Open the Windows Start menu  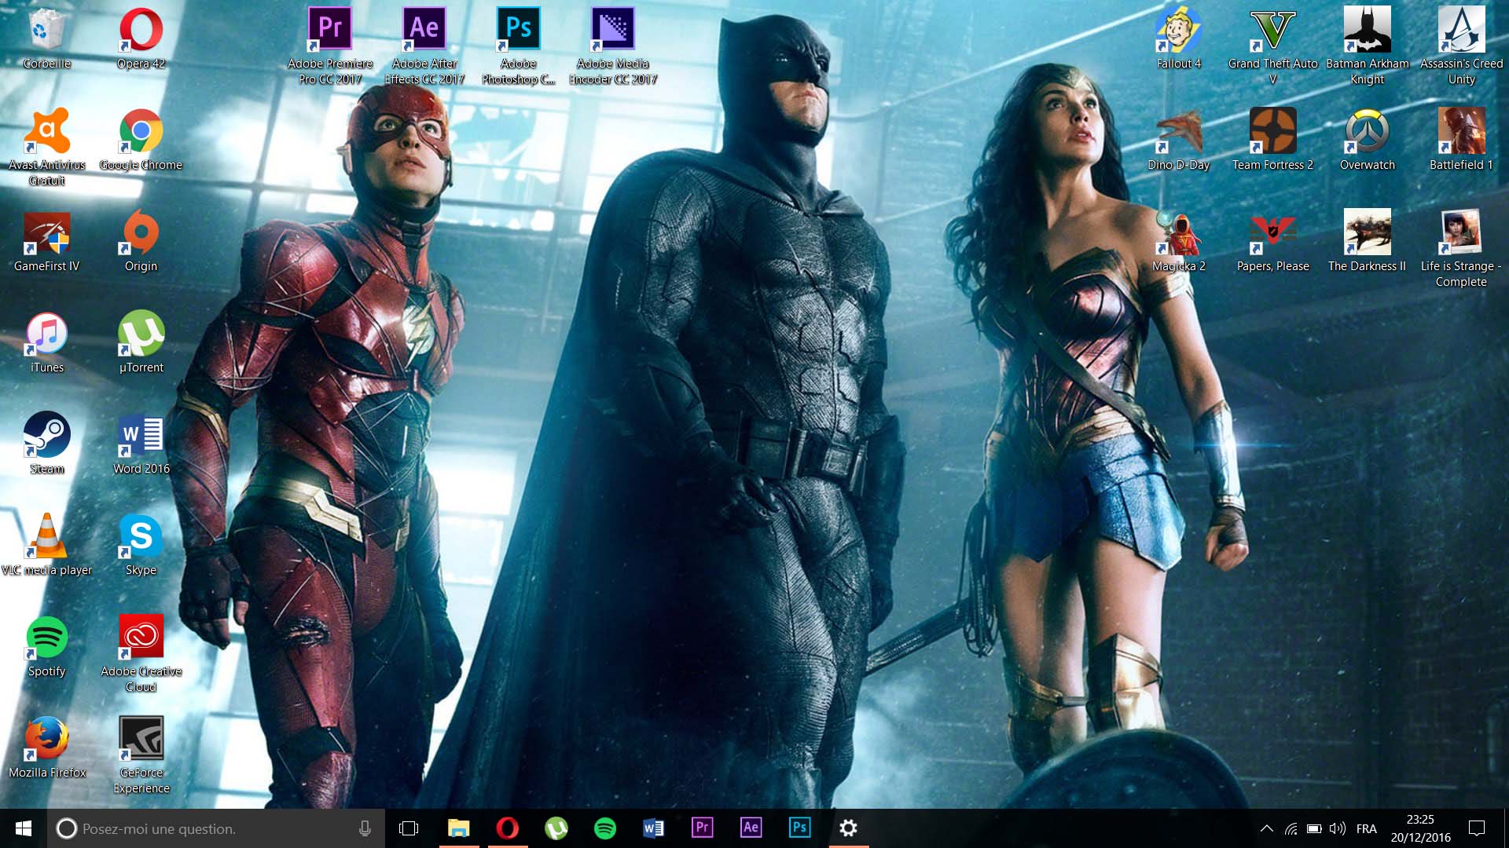23,828
